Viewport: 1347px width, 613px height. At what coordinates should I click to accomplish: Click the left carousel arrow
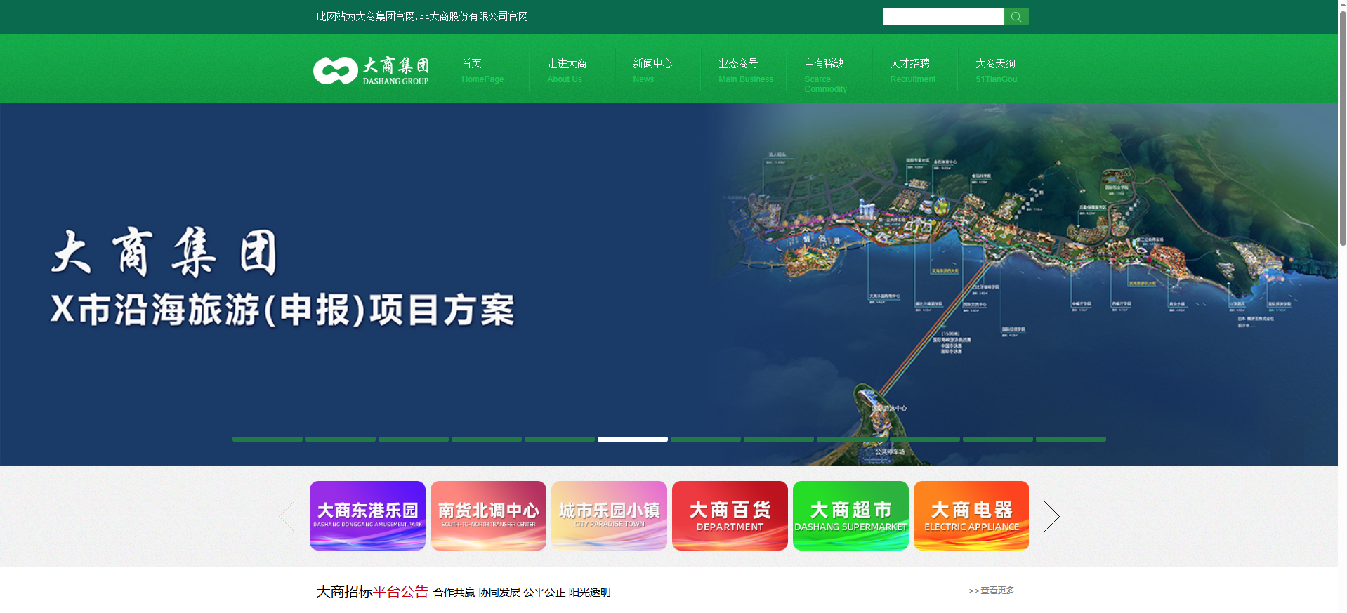point(287,516)
